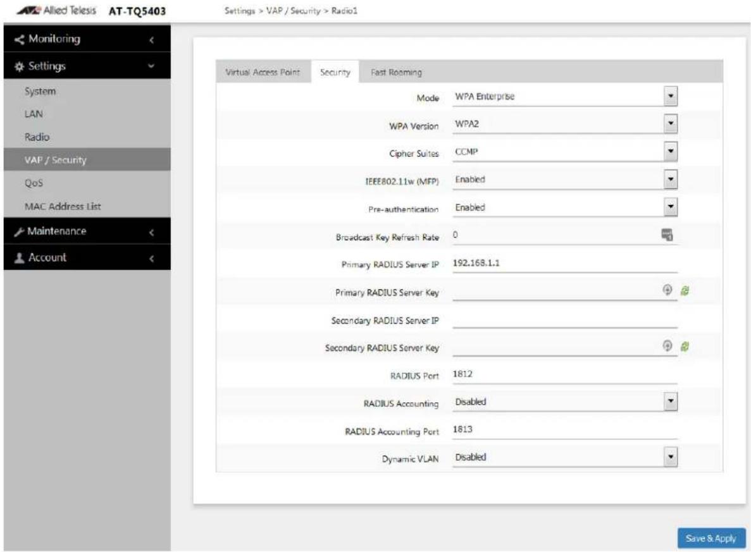Viewport: 751px width, 552px height.
Task: Open the Cipher Suites dropdown
Action: [x=565, y=152]
